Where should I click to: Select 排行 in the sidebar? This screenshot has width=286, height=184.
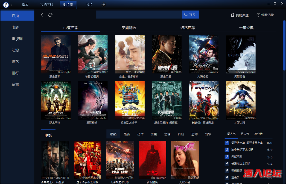[15, 73]
